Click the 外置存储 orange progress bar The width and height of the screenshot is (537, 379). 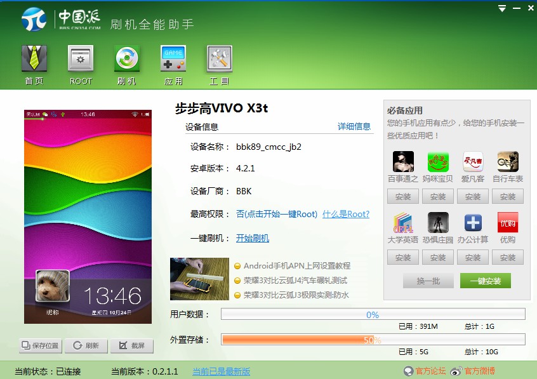pyautogui.click(x=373, y=340)
